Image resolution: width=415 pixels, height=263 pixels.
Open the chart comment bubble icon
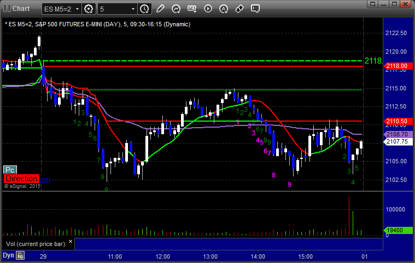pos(255,9)
